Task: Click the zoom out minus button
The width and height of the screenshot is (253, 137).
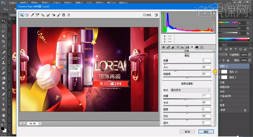Action: coord(21,124)
